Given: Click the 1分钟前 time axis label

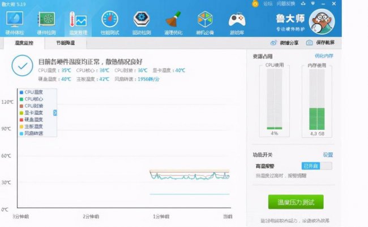Looking at the screenshot, I should tap(161, 216).
